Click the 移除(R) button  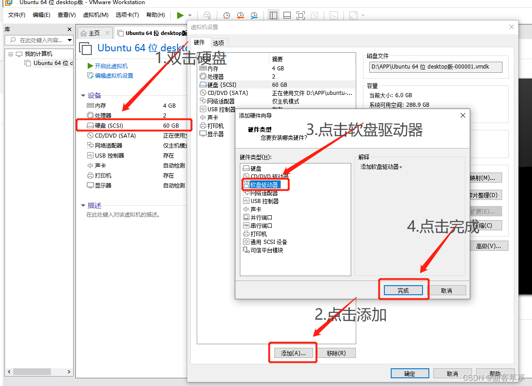[x=336, y=353]
